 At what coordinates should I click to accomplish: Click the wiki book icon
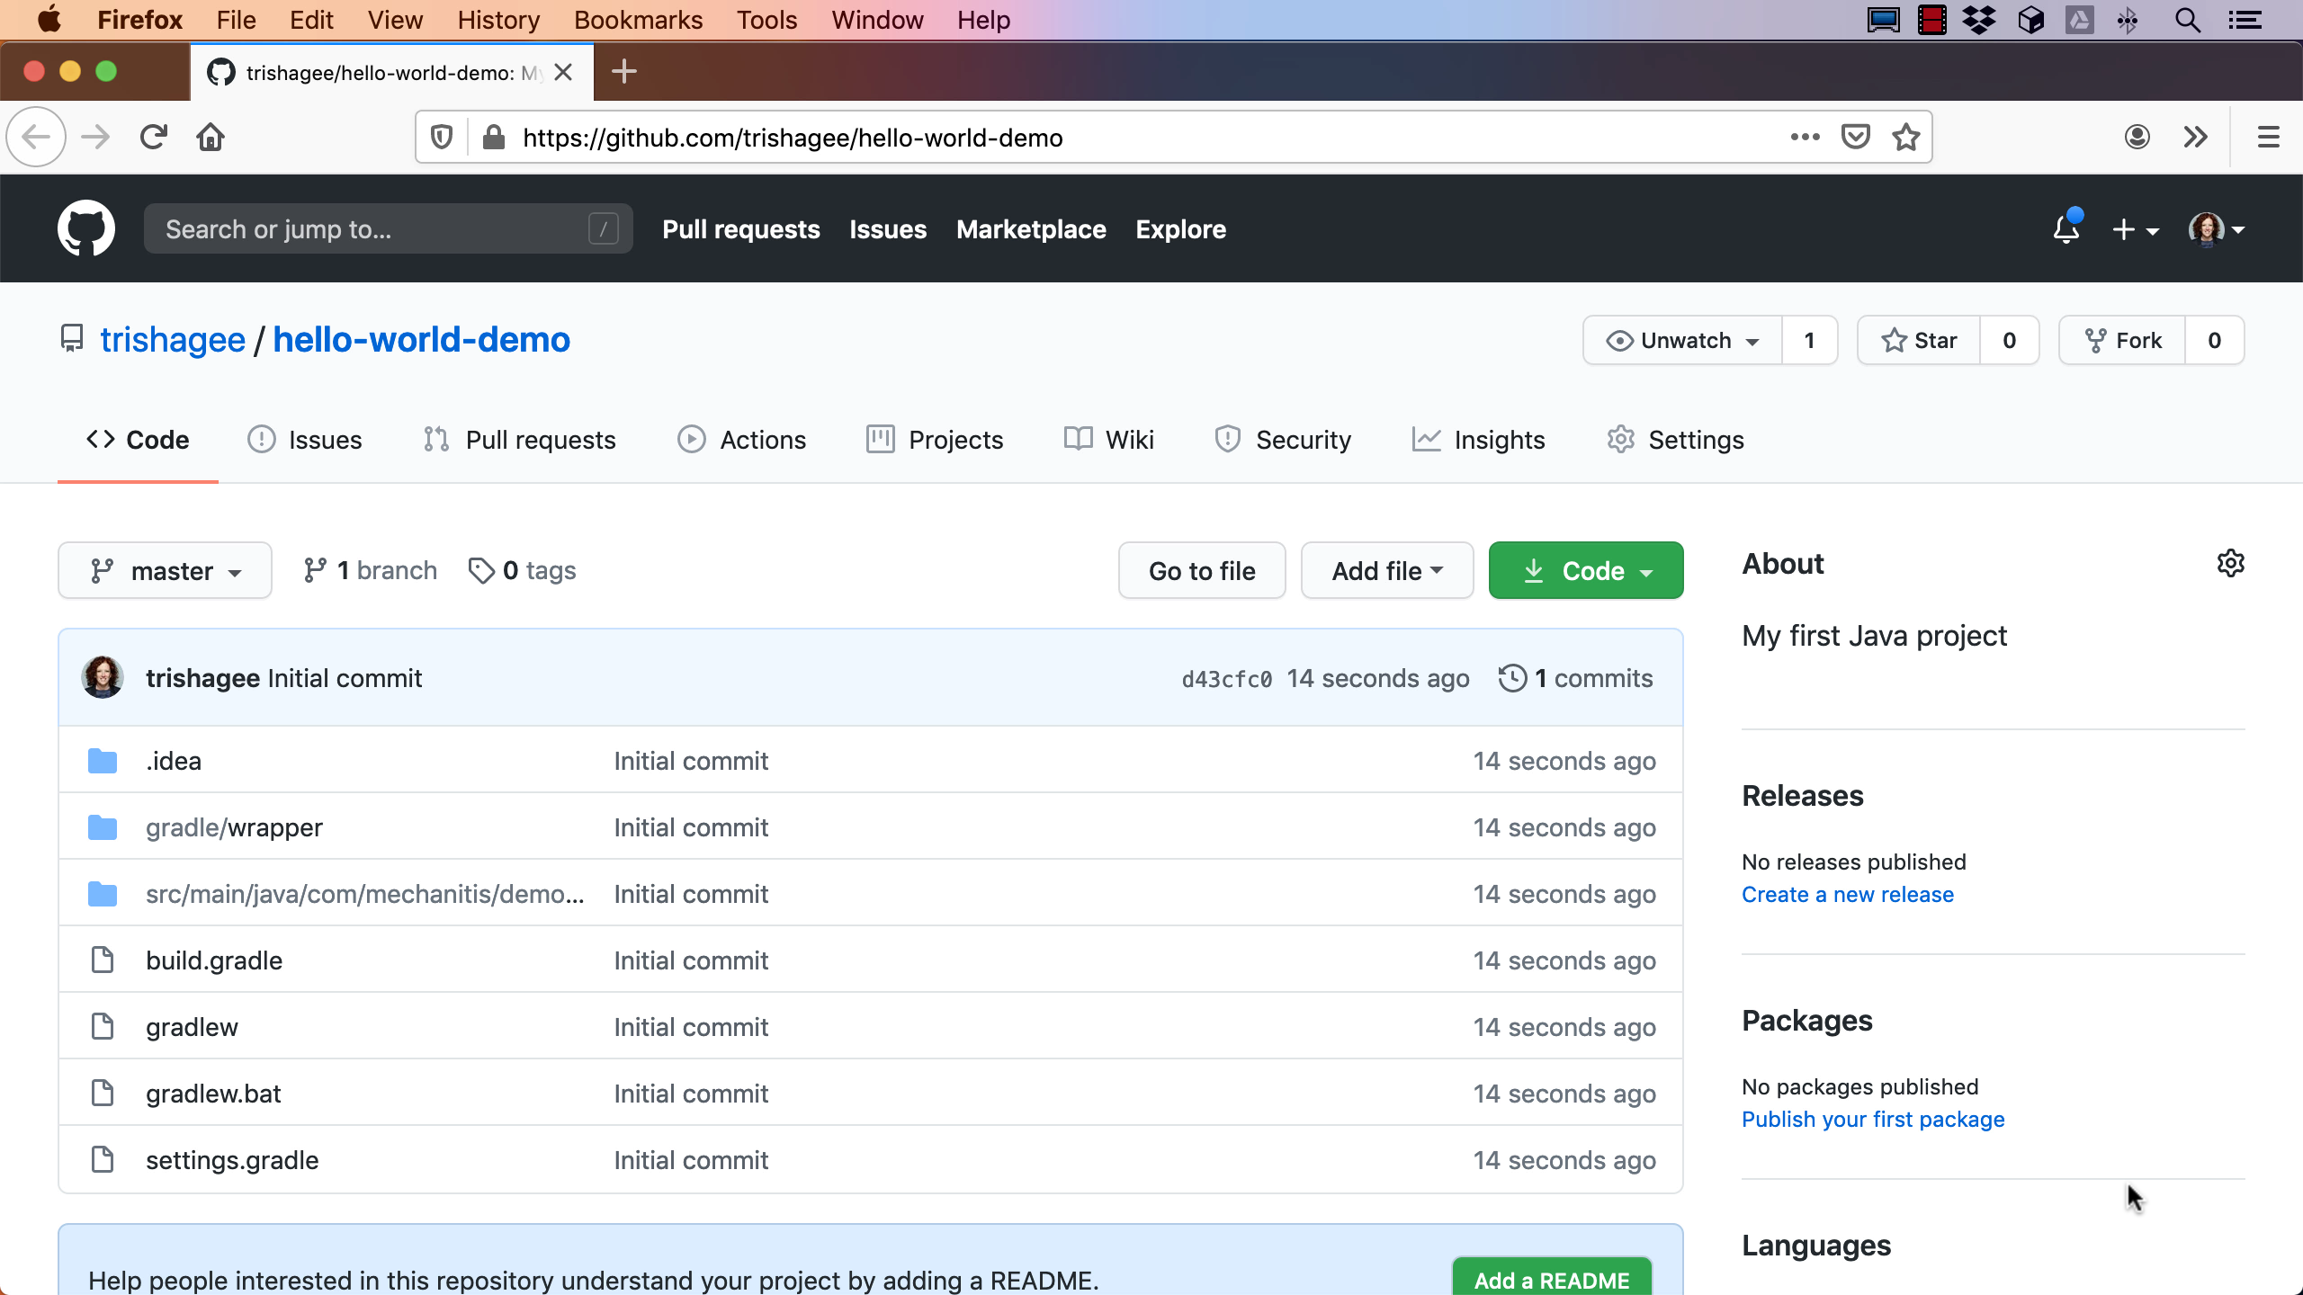pyautogui.click(x=1076, y=438)
